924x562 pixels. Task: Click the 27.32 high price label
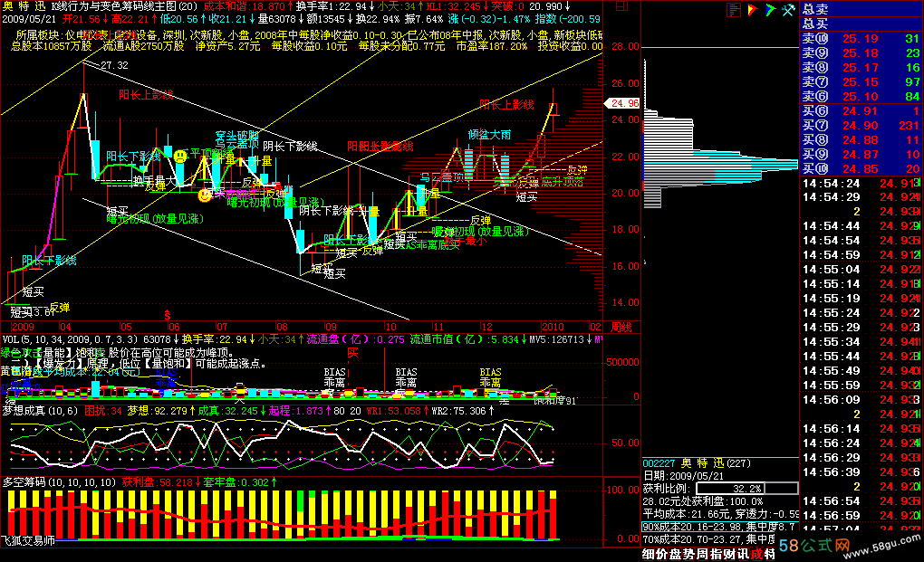114,65
